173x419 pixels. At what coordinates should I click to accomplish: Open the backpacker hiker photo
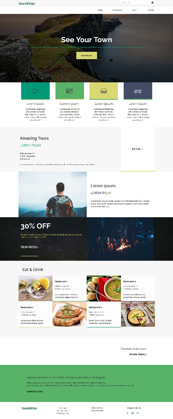tap(52, 194)
